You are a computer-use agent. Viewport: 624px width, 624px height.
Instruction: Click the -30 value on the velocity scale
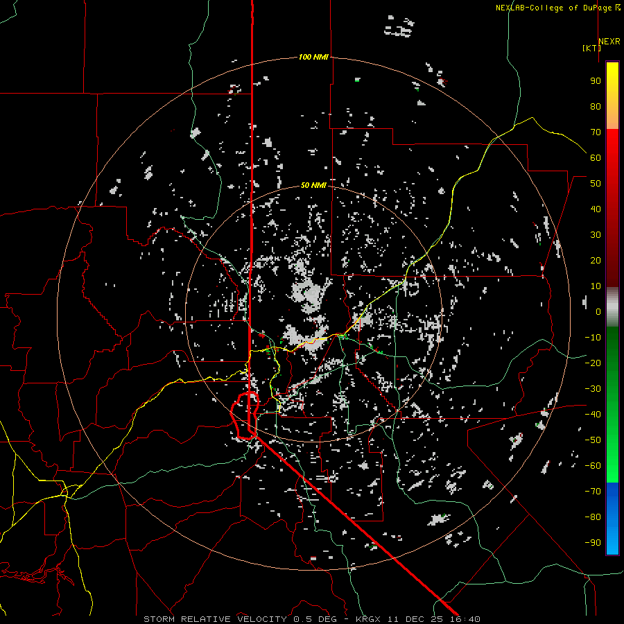click(x=593, y=389)
